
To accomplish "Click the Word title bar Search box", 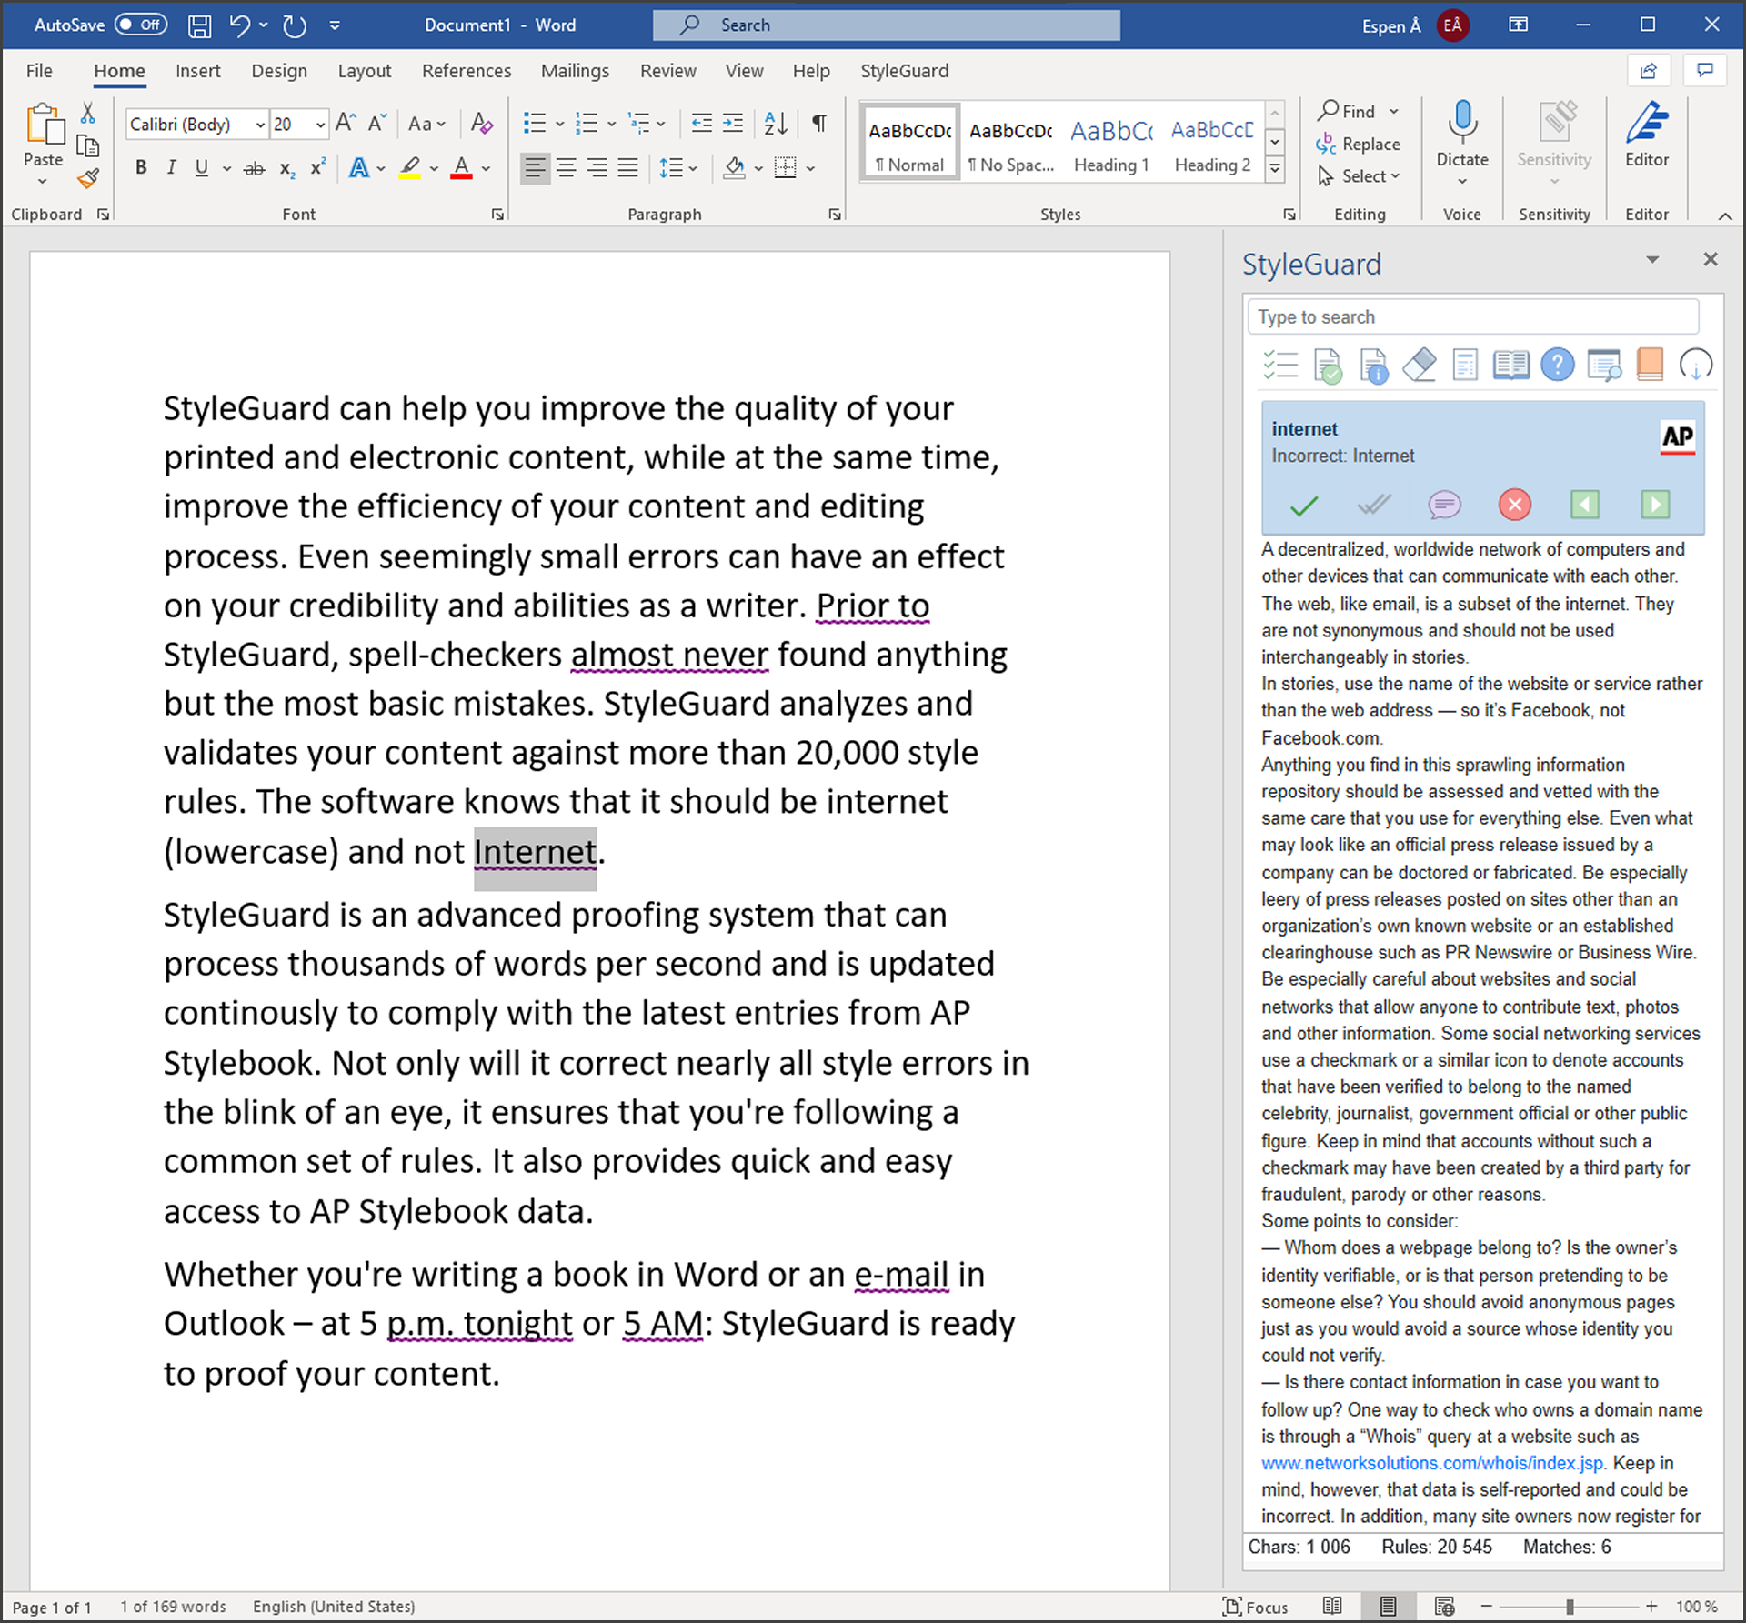I will click(886, 25).
